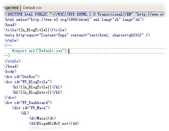Select the opening head tag line

[x=10, y=25]
